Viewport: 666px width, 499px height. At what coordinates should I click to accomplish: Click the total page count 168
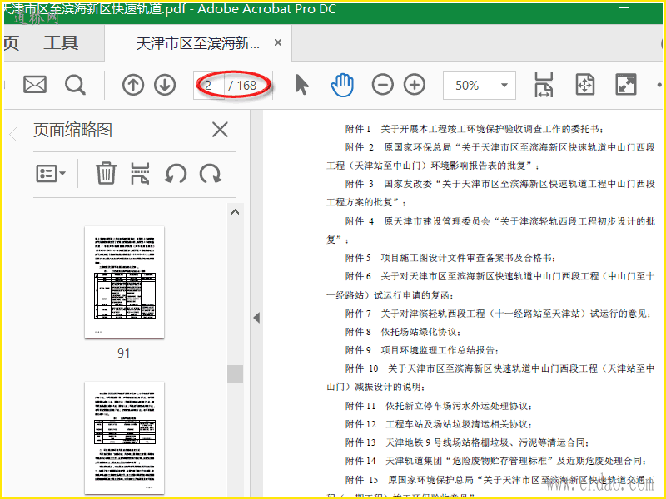point(246,86)
